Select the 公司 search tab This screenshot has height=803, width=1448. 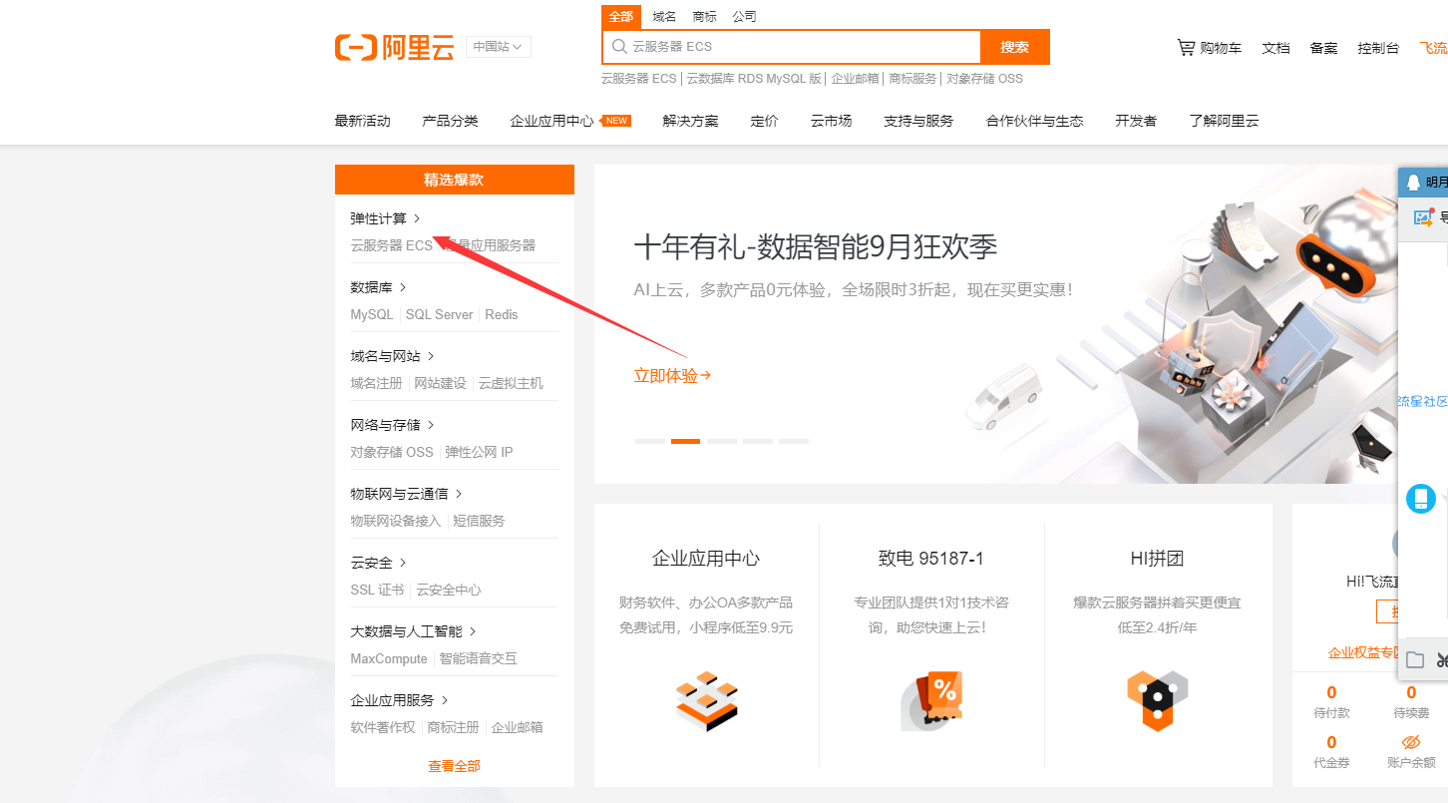[744, 17]
